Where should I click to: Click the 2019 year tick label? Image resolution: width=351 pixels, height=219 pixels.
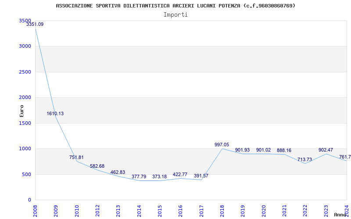[x=243, y=211]
